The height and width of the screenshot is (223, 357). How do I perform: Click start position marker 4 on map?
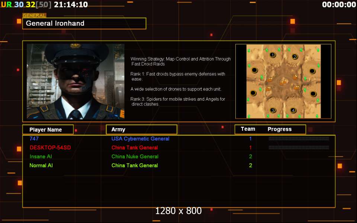(293, 110)
